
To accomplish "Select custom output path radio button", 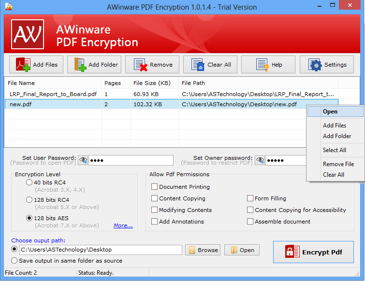I will click(x=14, y=249).
